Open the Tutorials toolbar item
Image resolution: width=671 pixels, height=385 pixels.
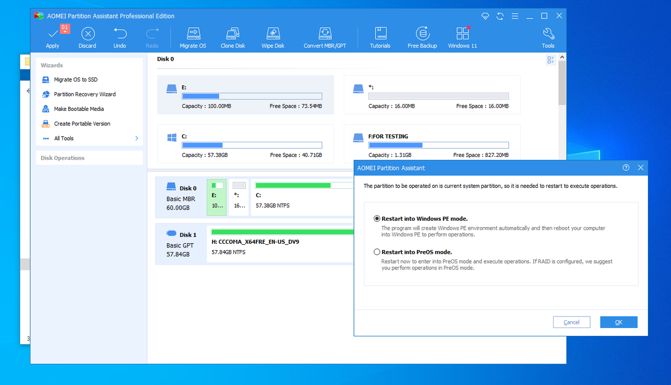point(380,38)
